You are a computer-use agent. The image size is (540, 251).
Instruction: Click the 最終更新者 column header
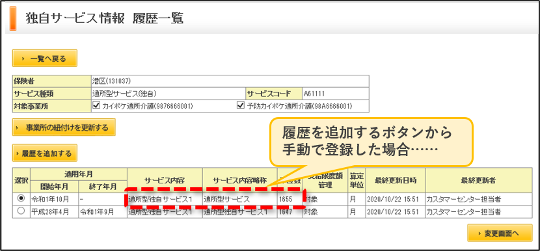(x=479, y=180)
